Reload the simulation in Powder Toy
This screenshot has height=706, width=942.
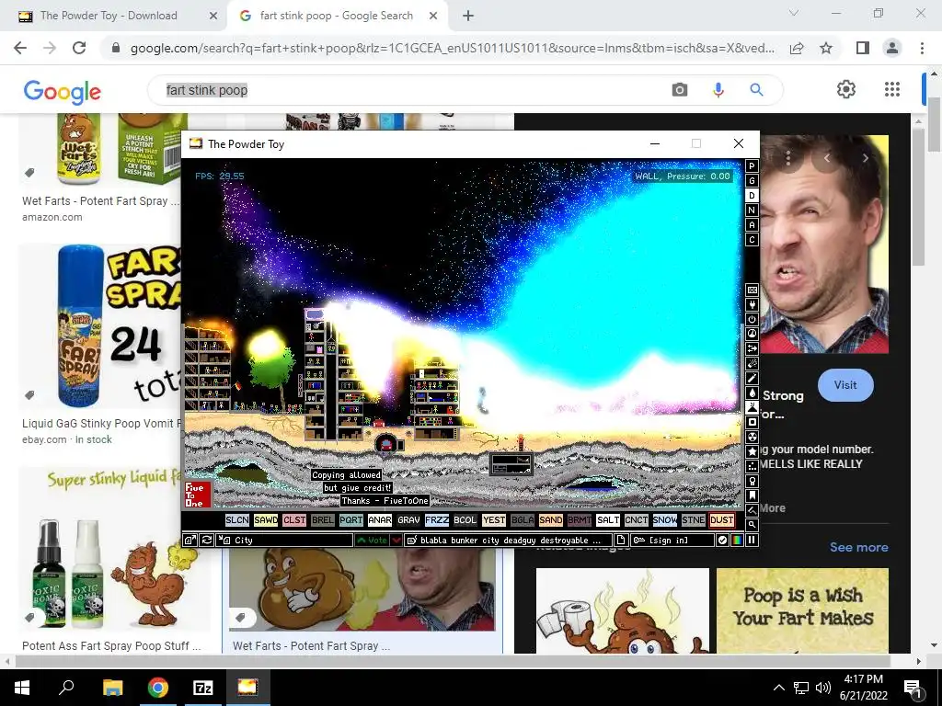(x=207, y=541)
